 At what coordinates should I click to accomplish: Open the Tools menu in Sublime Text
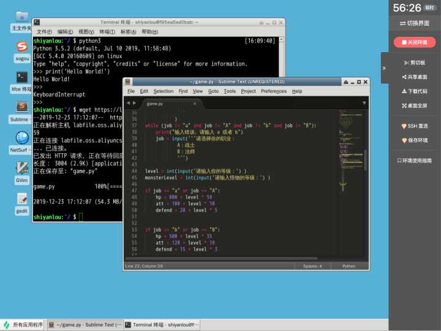230,91
